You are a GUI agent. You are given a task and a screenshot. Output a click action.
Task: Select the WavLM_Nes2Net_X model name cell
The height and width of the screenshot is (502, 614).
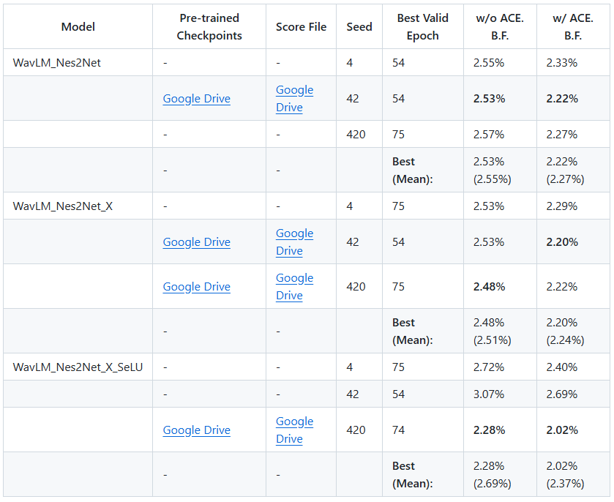click(x=63, y=206)
